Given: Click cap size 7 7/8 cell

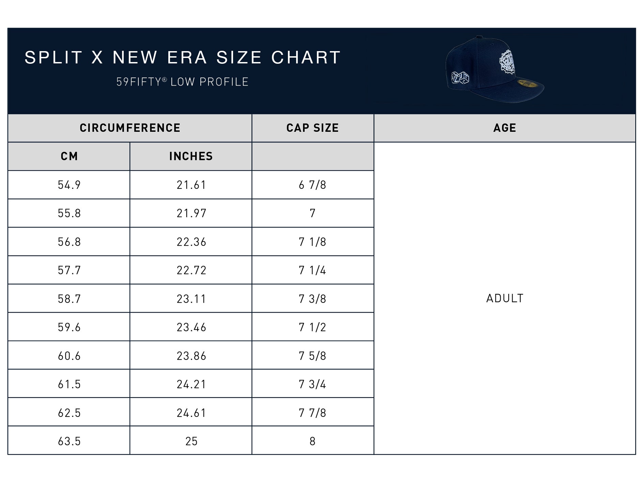Looking at the screenshot, I should coord(313,412).
